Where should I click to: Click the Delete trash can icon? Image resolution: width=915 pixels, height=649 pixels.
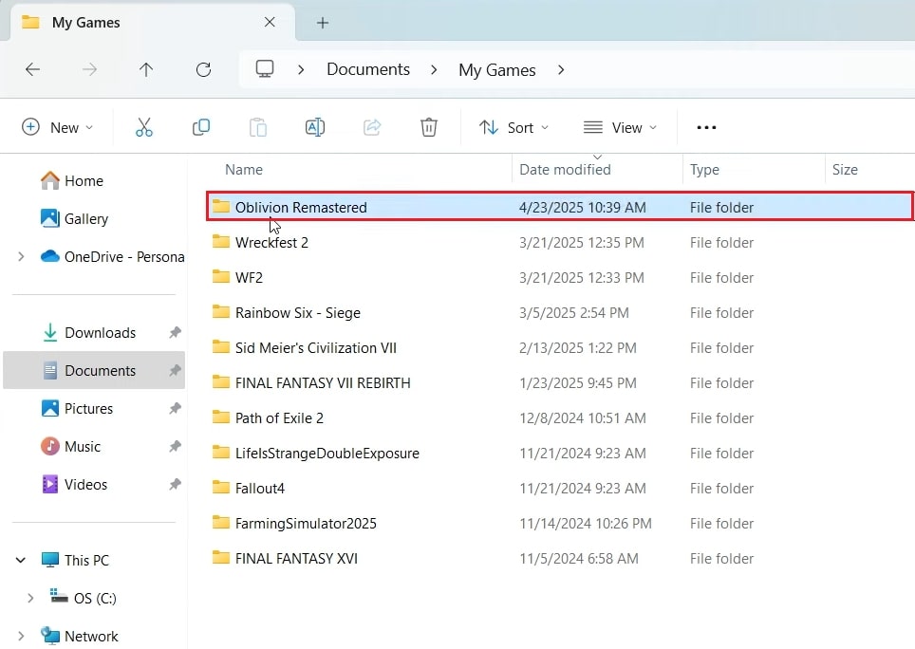pos(429,127)
